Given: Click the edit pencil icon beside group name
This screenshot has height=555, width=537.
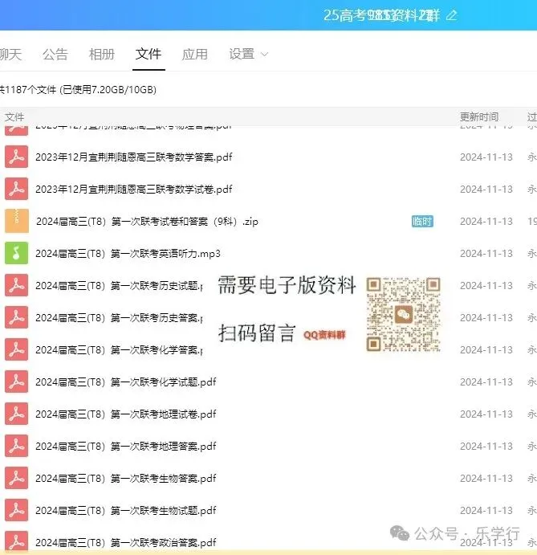Looking at the screenshot, I should pos(452,15).
